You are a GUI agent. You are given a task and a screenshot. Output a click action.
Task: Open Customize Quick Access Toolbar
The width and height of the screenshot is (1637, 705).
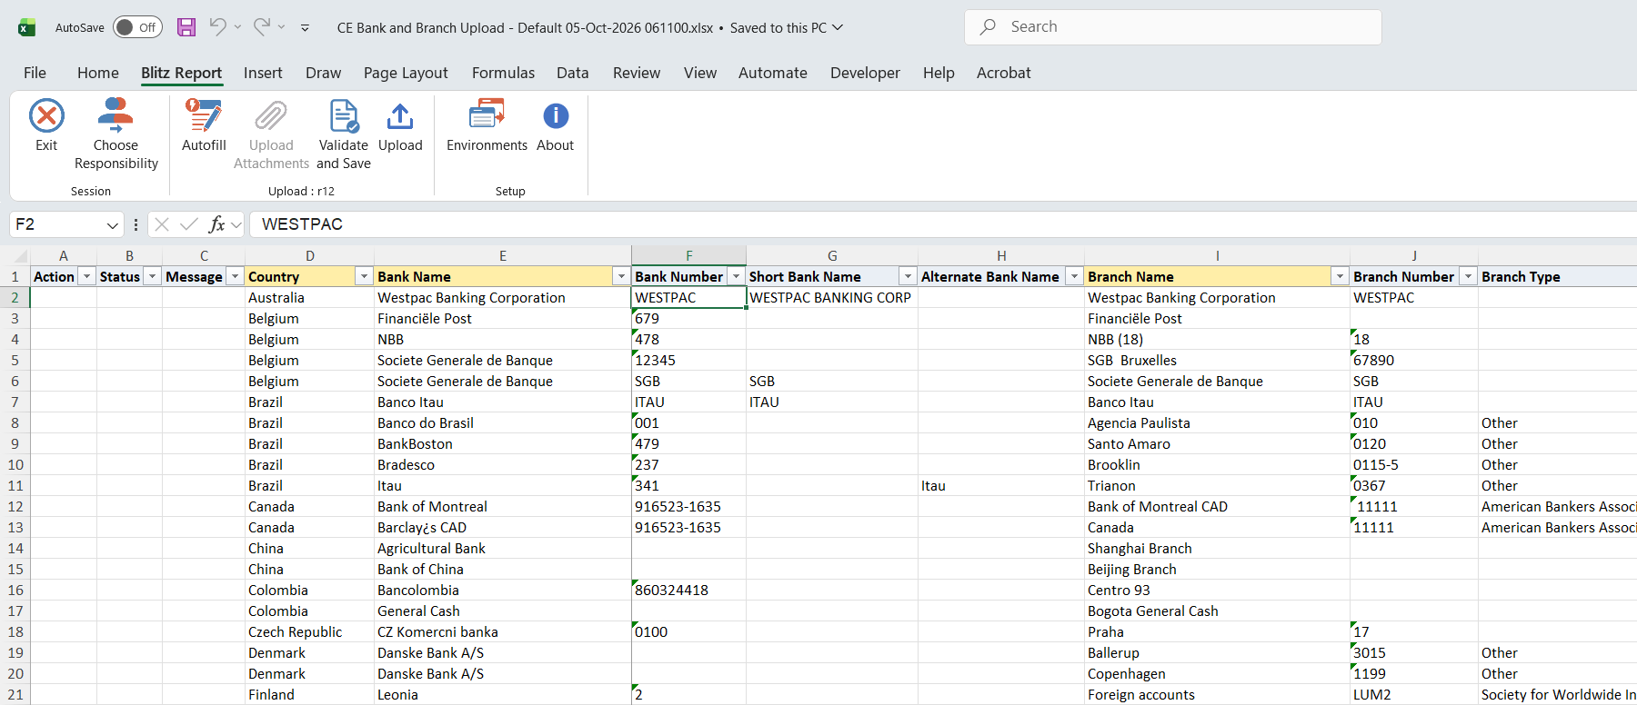305,28
